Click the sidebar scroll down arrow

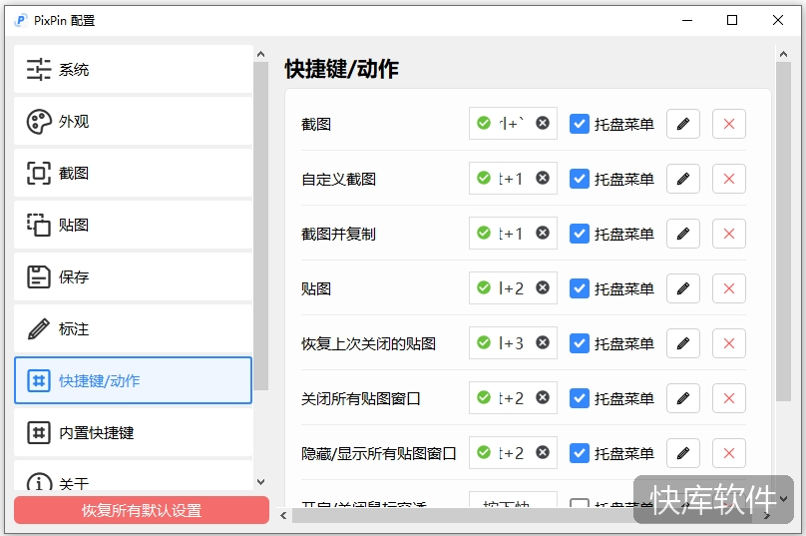click(260, 482)
